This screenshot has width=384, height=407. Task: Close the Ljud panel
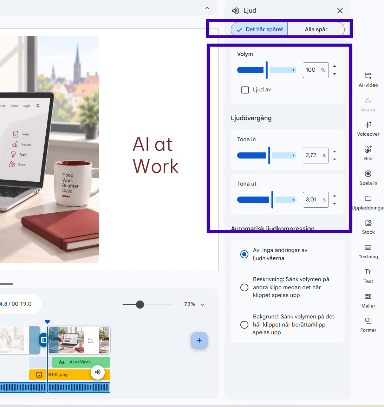coord(340,11)
